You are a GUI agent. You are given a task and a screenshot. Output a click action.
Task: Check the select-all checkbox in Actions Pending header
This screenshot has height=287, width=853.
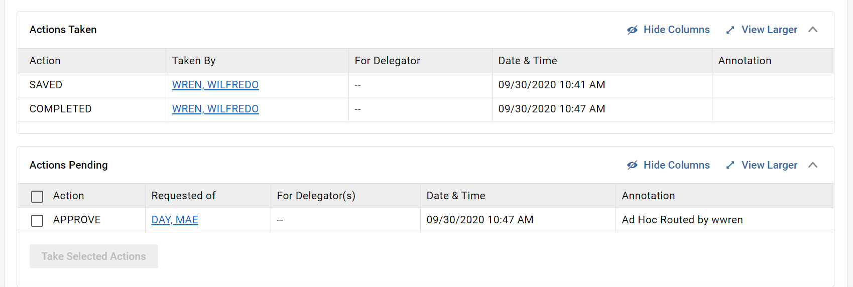[37, 197]
